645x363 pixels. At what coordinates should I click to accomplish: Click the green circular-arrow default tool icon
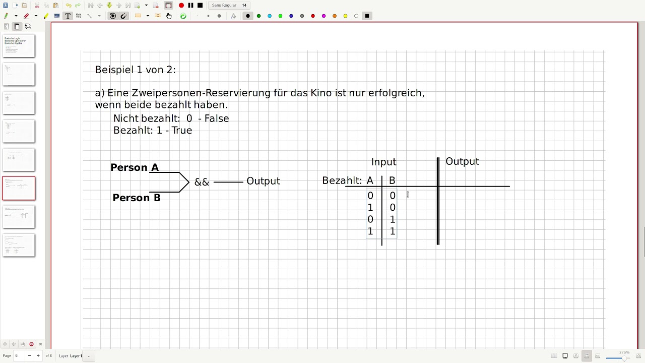pyautogui.click(x=183, y=16)
